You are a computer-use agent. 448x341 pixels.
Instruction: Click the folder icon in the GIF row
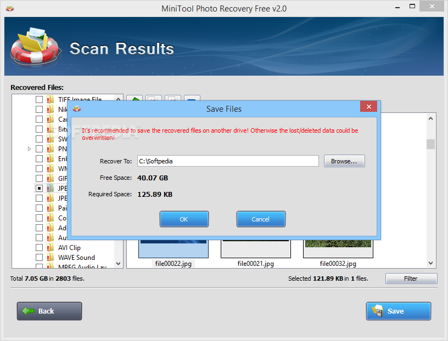51,178
